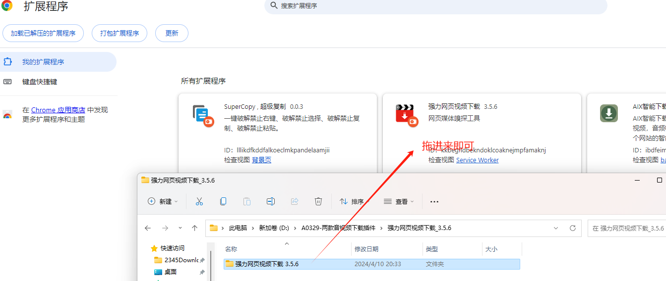Screen dimensions: 666x281
Task: Click the Explorer Forward arrow
Action: pyautogui.click(x=165, y=228)
